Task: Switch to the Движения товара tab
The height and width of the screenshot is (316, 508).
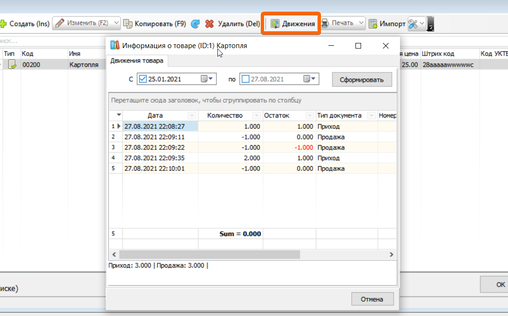Action: pyautogui.click(x=137, y=61)
